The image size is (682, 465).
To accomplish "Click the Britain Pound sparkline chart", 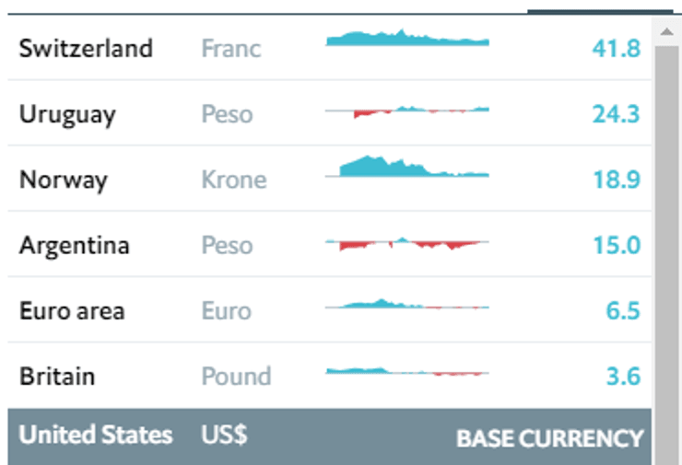I will pyautogui.click(x=407, y=372).
